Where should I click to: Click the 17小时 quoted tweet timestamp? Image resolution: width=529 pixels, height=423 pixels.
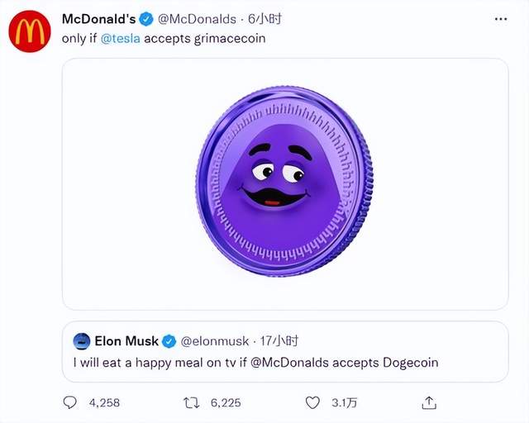pos(280,340)
